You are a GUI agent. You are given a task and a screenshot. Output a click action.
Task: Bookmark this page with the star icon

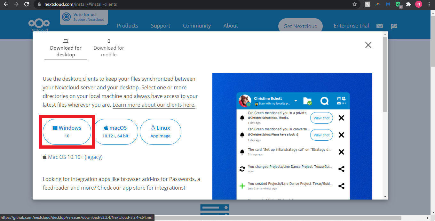354,4
